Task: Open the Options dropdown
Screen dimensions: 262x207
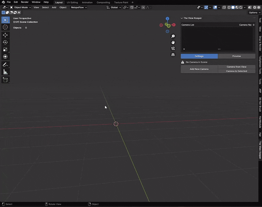Action: [x=254, y=12]
